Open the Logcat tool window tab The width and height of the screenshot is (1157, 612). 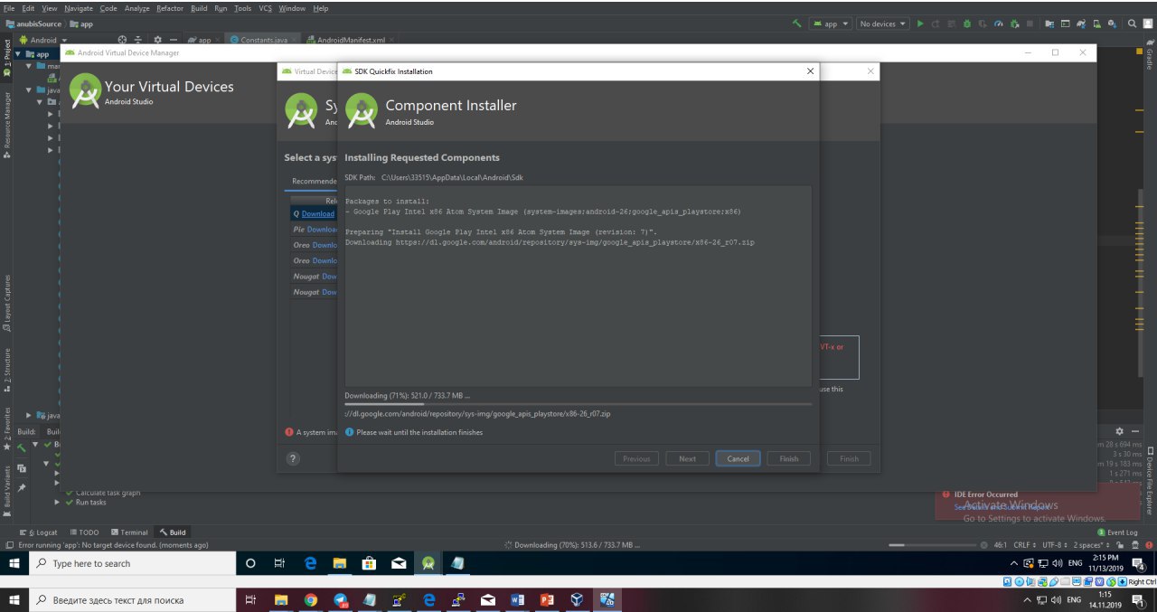coord(40,532)
